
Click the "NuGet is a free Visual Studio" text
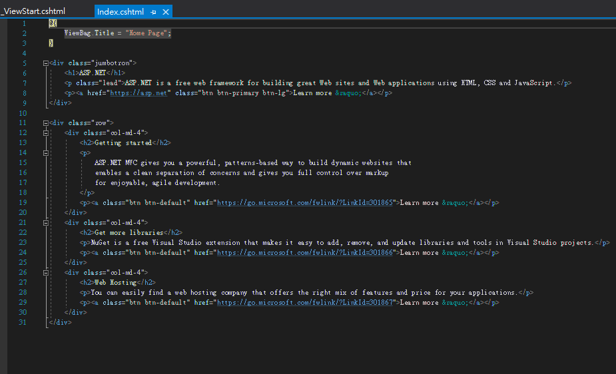coord(146,242)
